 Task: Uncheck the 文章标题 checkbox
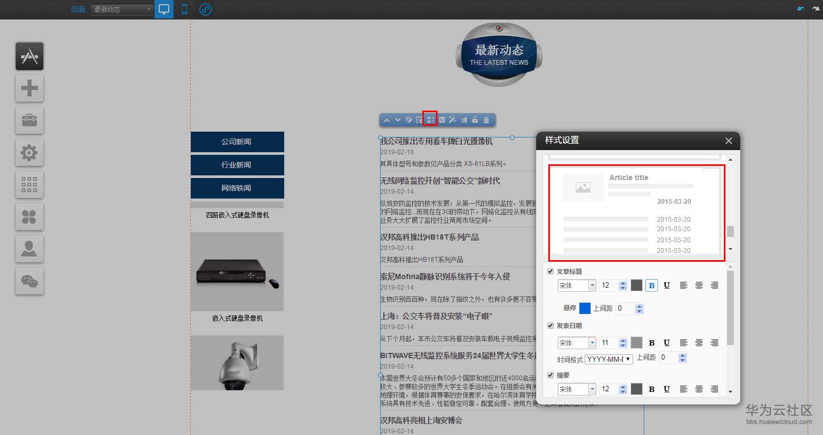click(x=550, y=271)
